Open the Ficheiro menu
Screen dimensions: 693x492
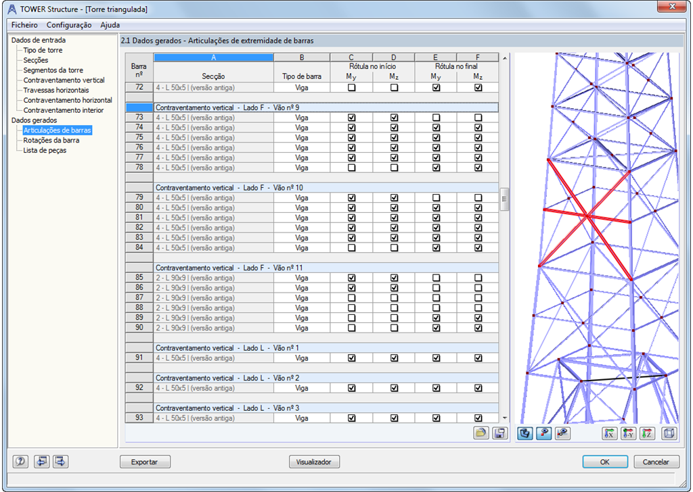[x=24, y=25]
